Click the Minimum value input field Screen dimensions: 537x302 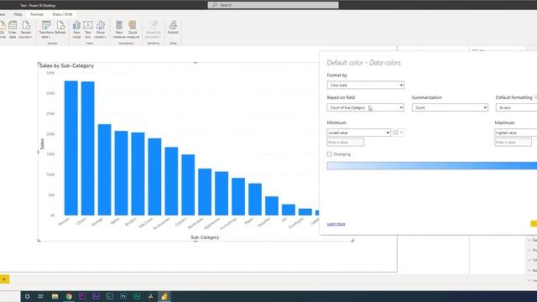[x=345, y=142]
